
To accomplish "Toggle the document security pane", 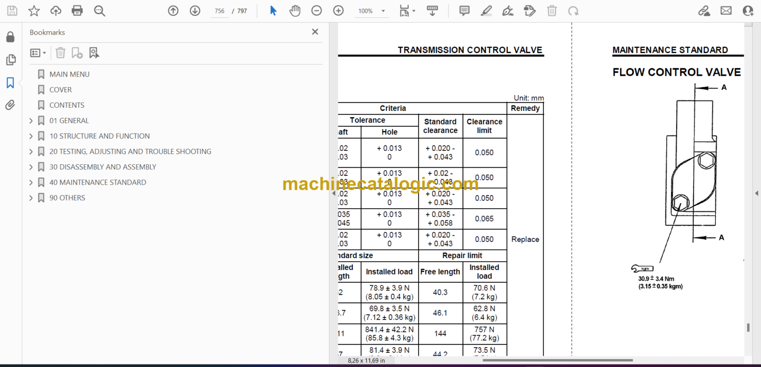I will pyautogui.click(x=10, y=36).
